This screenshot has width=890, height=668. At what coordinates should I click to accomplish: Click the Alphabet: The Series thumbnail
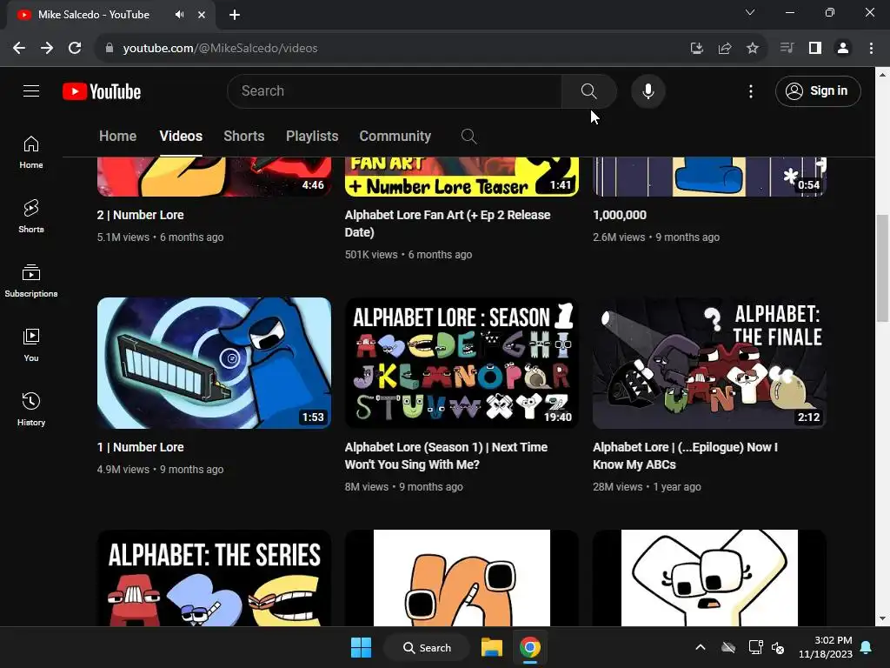pos(214,578)
